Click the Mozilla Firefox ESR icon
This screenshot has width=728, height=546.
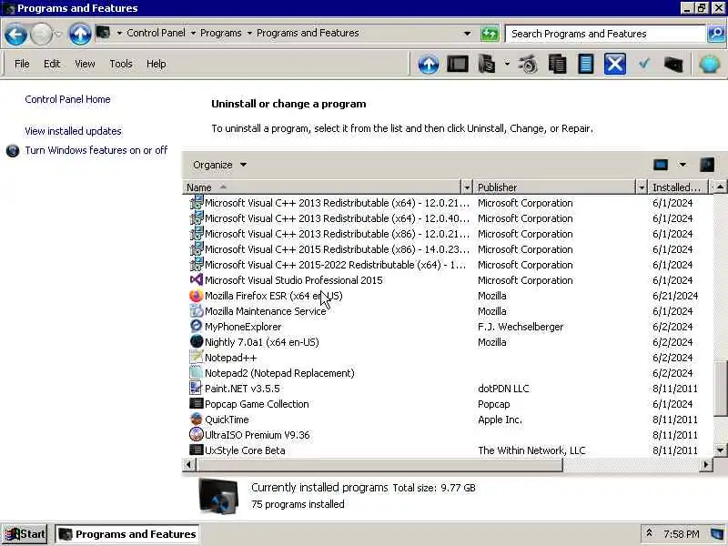(197, 296)
